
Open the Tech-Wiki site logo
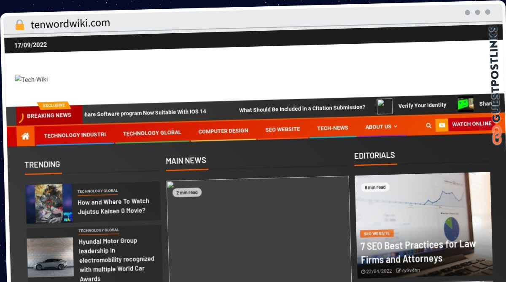[32, 79]
